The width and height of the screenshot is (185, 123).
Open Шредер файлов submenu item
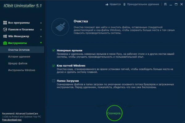(18, 63)
